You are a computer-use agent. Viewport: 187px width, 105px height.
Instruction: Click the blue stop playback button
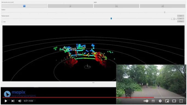coord(24,6)
